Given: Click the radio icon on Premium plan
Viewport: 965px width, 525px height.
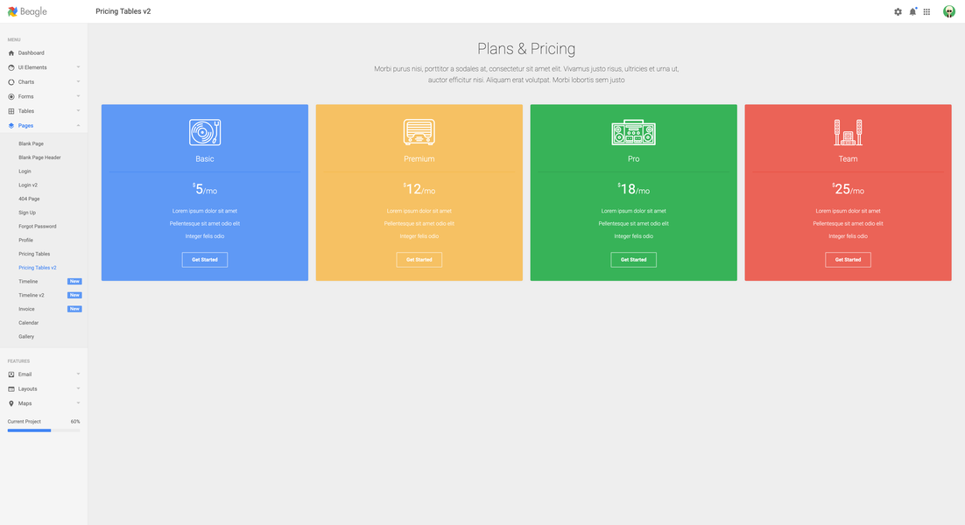Looking at the screenshot, I should (419, 132).
